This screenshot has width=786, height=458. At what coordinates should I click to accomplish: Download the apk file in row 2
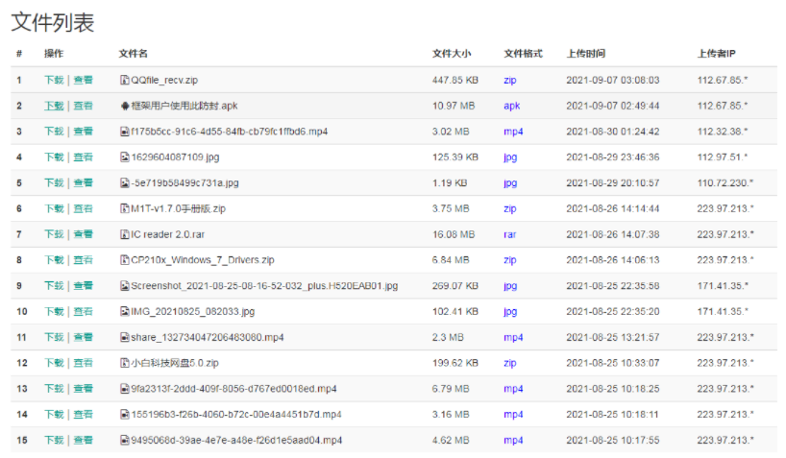(x=54, y=106)
